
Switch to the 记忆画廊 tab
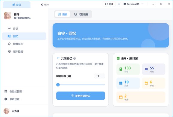coord(81,14)
